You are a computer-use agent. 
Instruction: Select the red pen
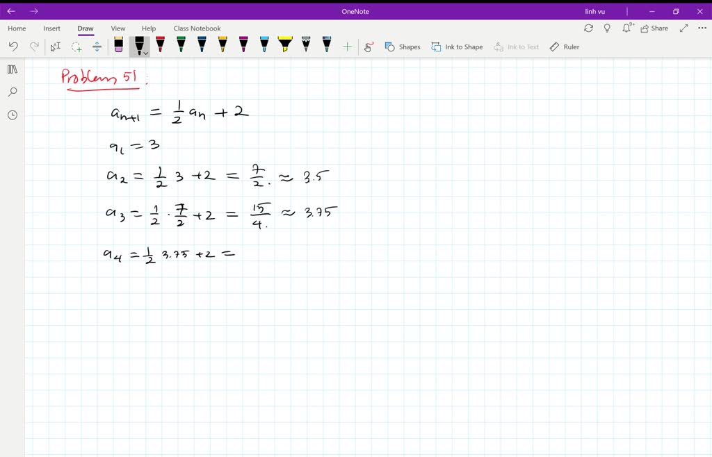(160, 46)
